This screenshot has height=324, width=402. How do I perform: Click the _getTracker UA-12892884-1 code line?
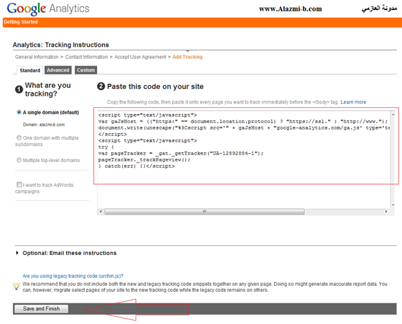pos(181,153)
